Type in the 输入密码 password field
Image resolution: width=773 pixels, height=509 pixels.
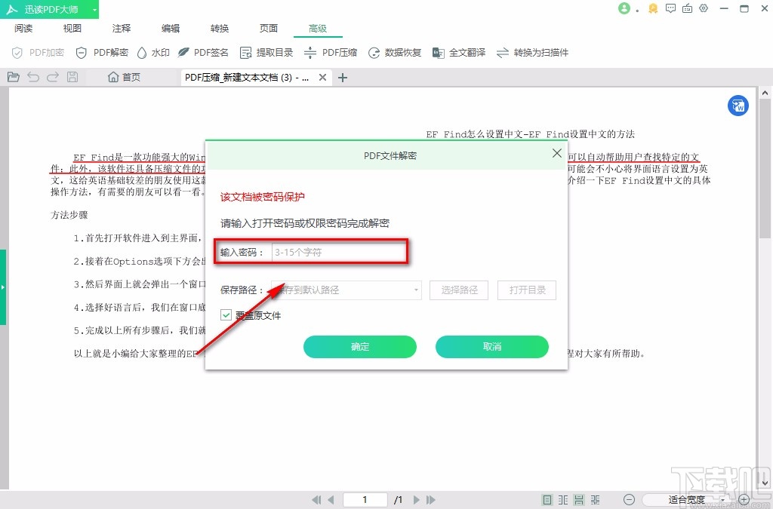tap(340, 251)
